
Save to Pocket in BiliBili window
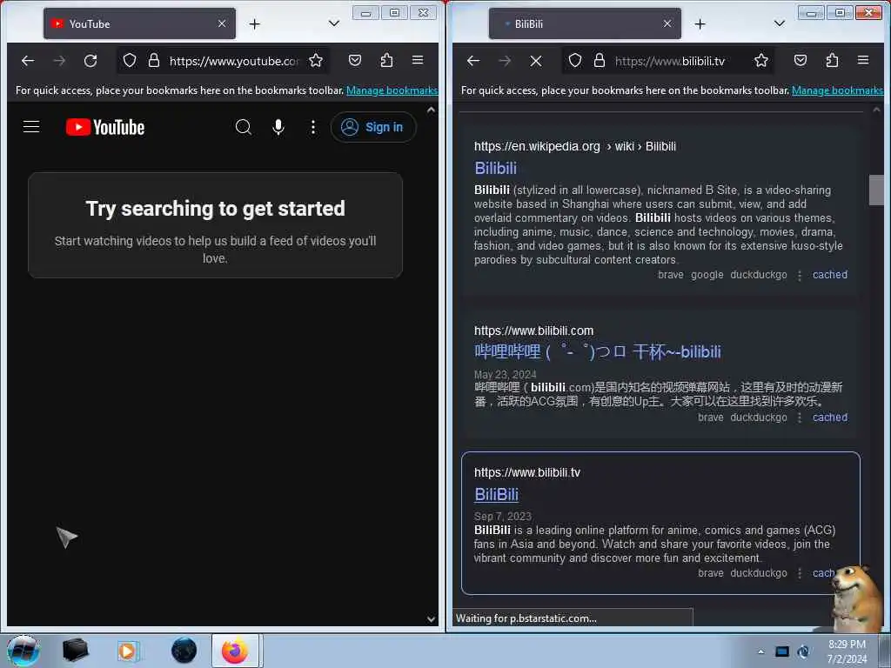(801, 60)
